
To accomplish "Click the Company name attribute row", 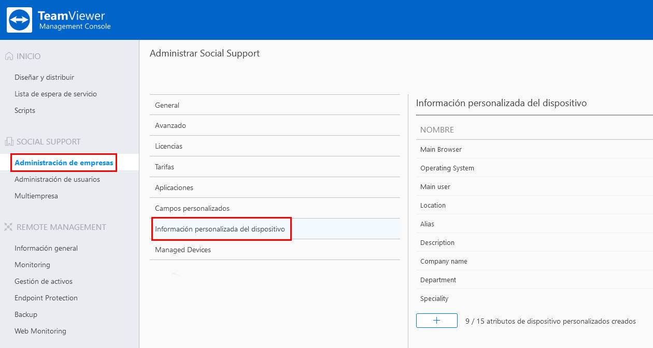I will pyautogui.click(x=534, y=261).
